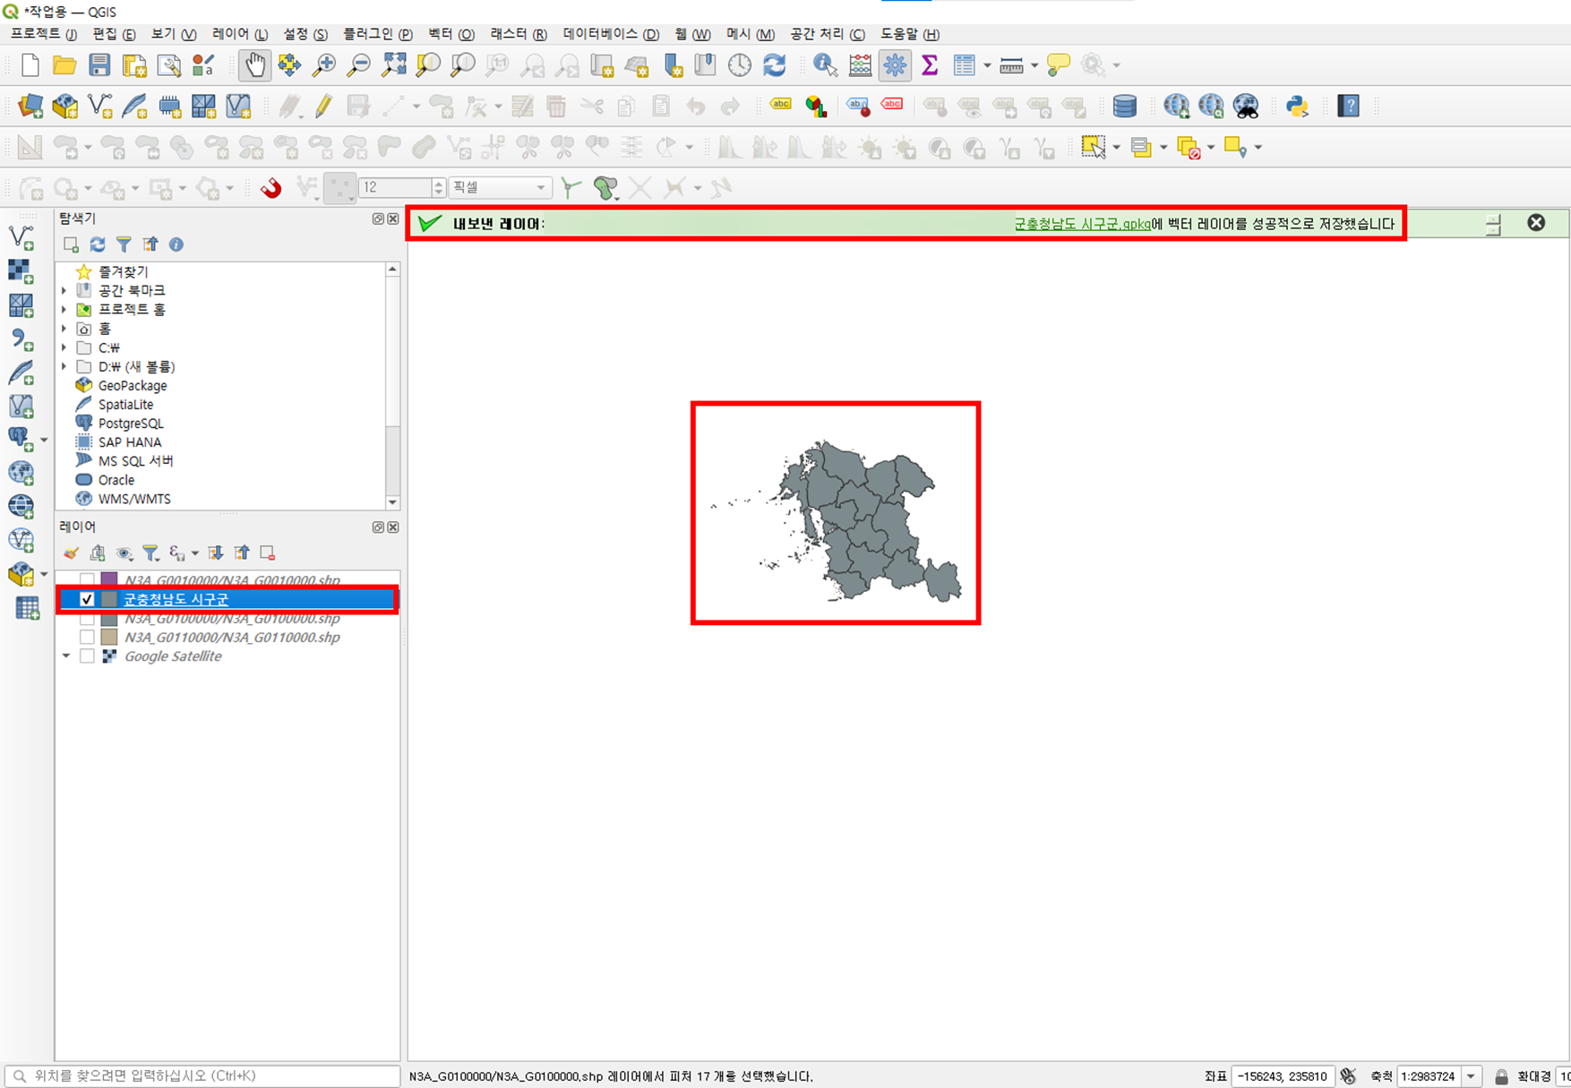Open the 편집 menu
The image size is (1571, 1088).
pyautogui.click(x=114, y=34)
